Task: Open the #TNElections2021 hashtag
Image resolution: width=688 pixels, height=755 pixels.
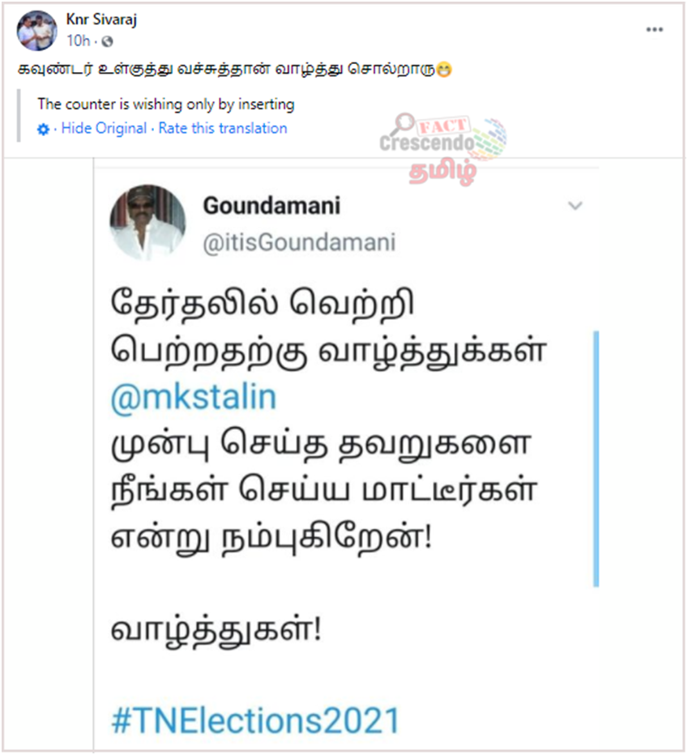Action: click(255, 721)
